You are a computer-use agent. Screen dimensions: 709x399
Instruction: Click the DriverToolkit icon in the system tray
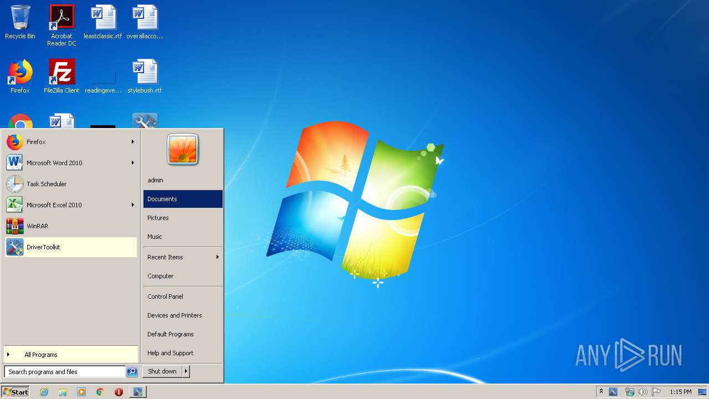613,392
